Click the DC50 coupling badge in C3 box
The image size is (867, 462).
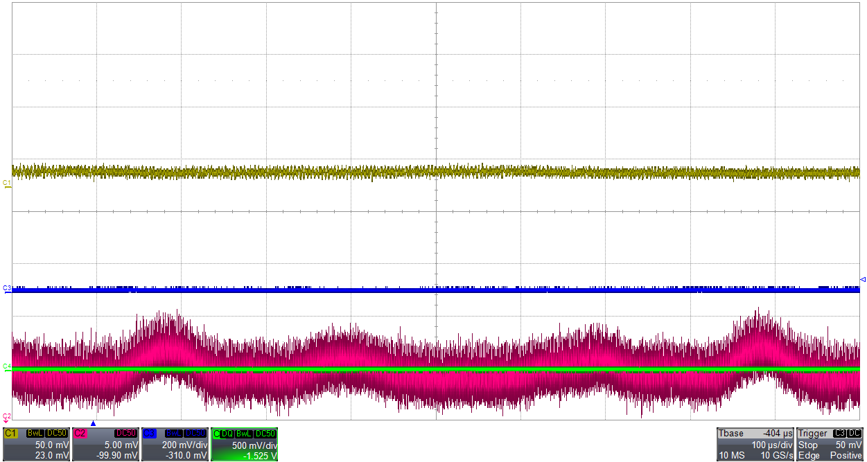point(195,433)
